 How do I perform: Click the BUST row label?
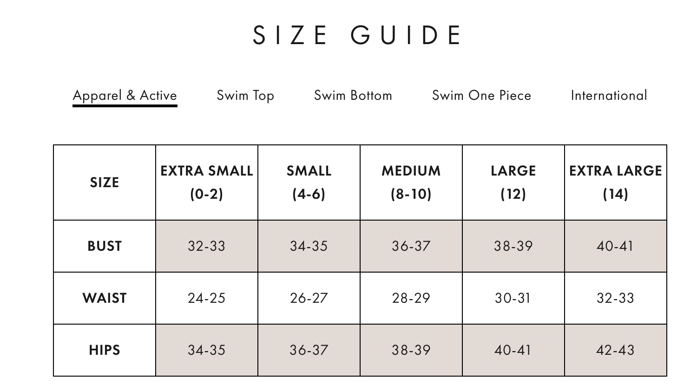pyautogui.click(x=105, y=246)
